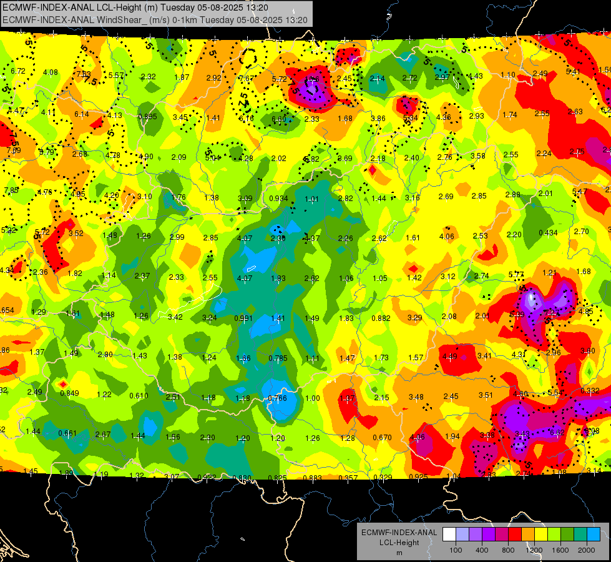Select the grid value '1.14'

[109, 275]
